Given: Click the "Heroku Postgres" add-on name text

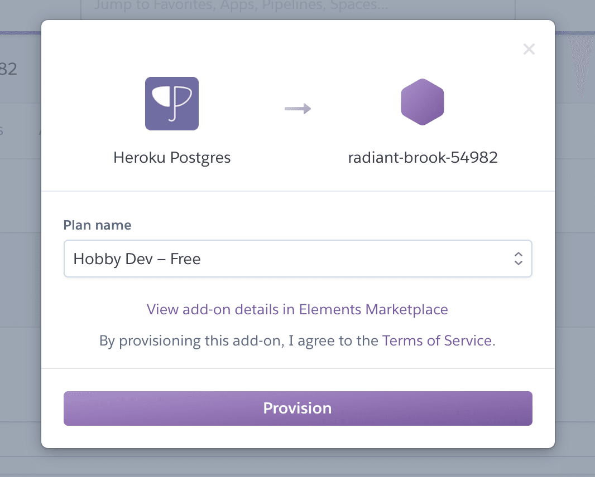Looking at the screenshot, I should click(172, 158).
